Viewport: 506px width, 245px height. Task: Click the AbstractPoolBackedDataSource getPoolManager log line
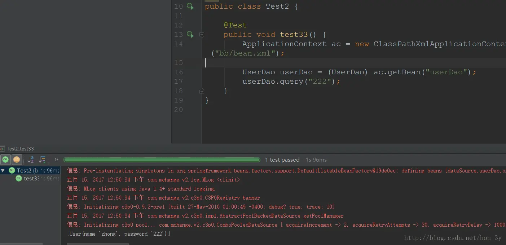tap(205, 216)
